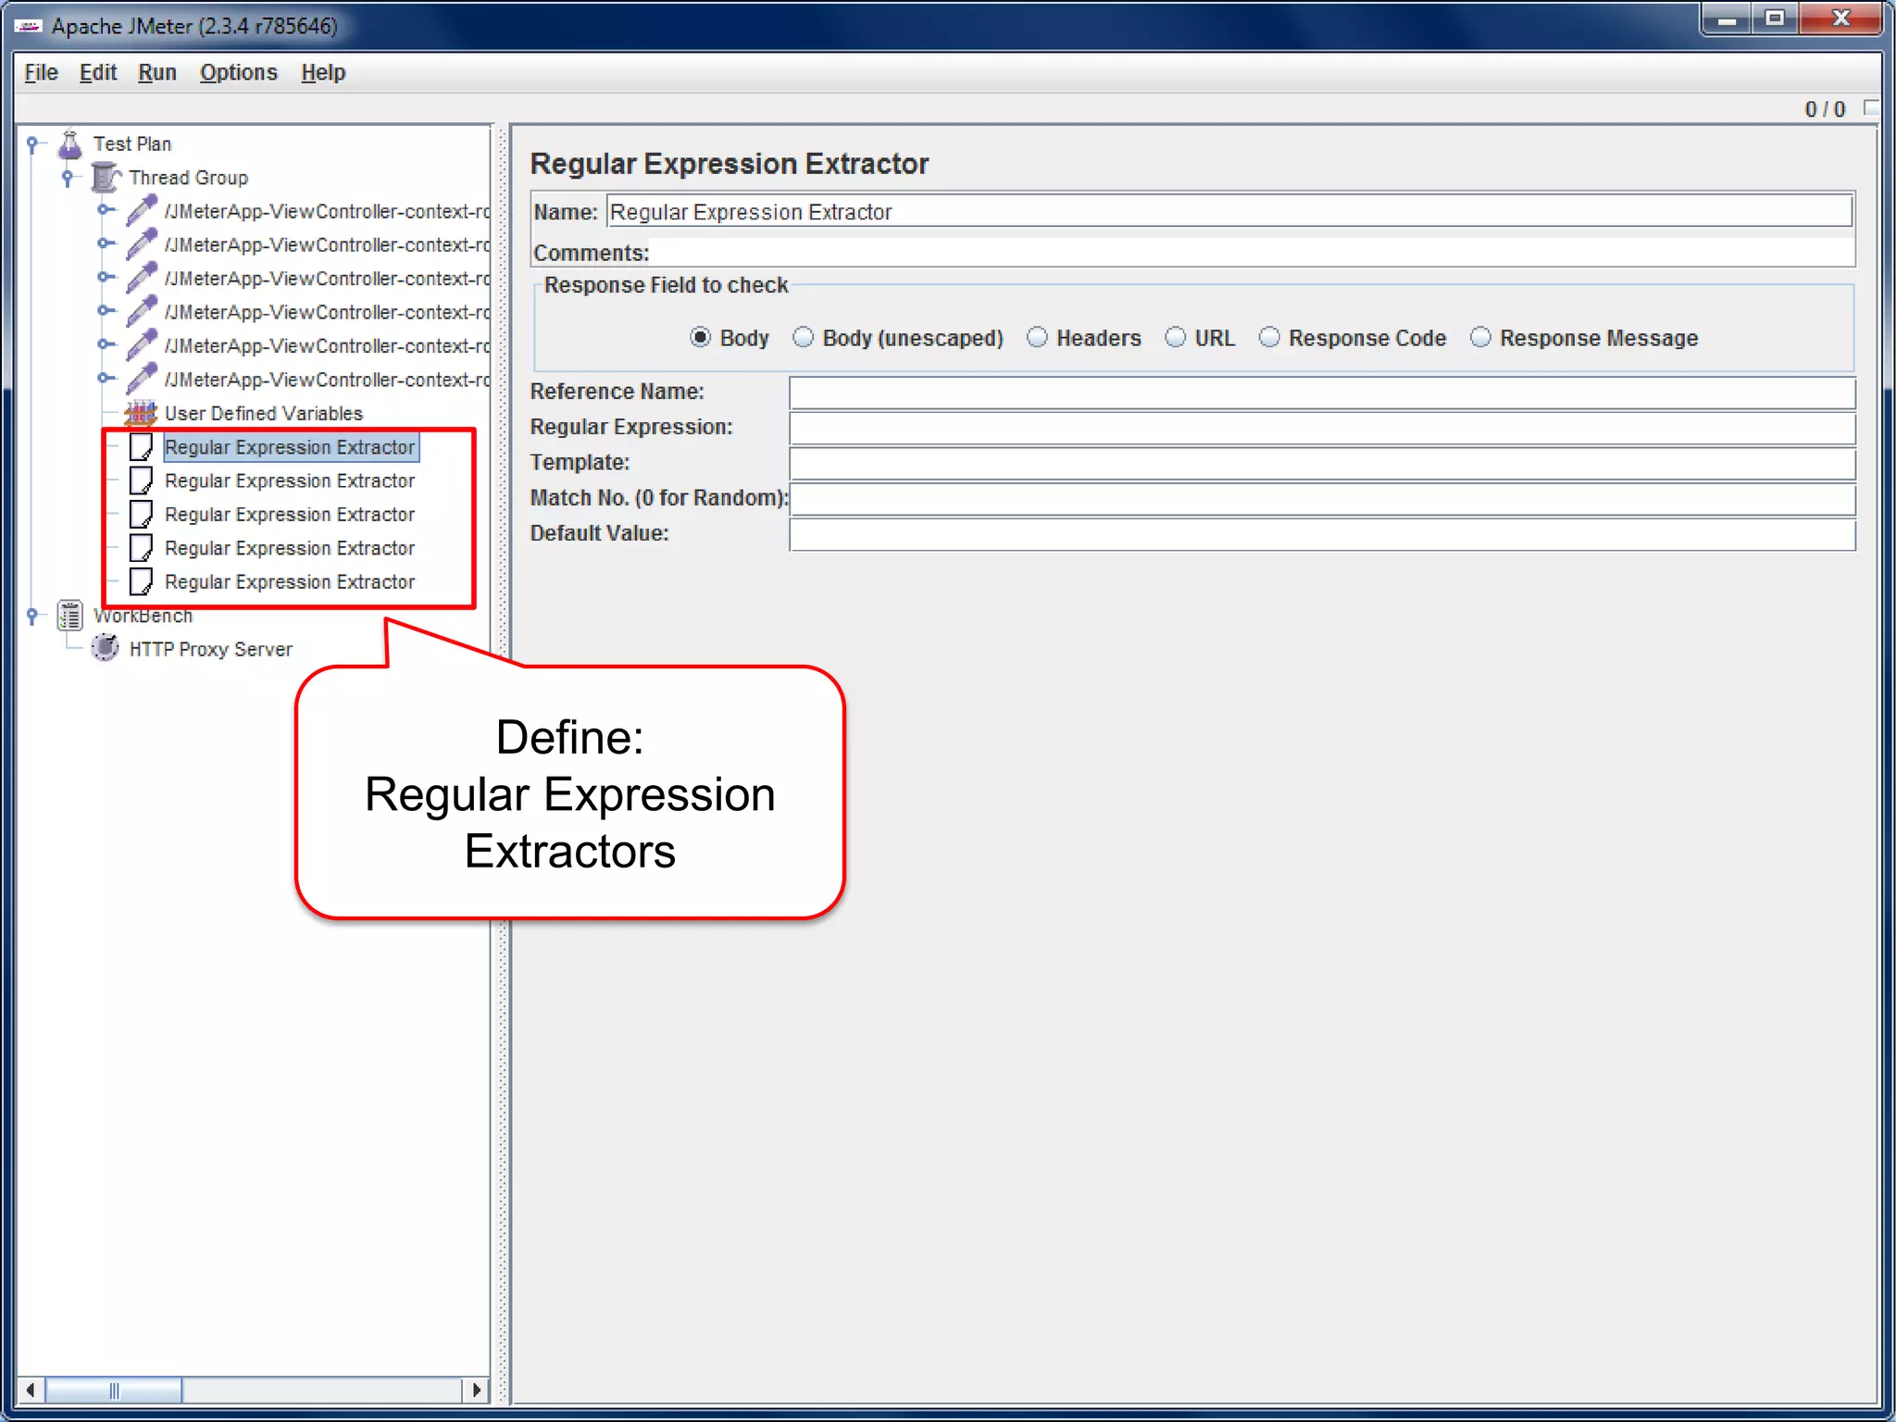Select the Thread Group tree label
The width and height of the screenshot is (1896, 1422).
(189, 178)
